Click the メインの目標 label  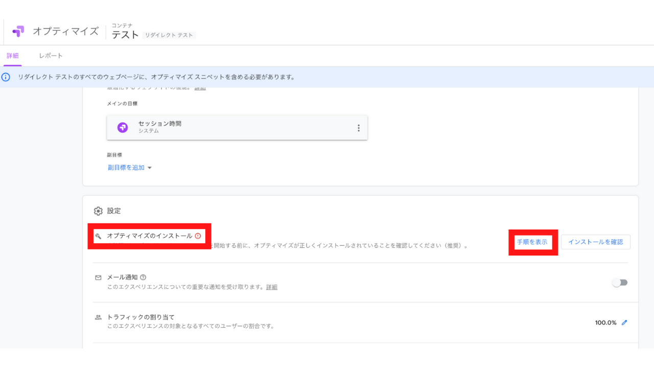point(122,104)
